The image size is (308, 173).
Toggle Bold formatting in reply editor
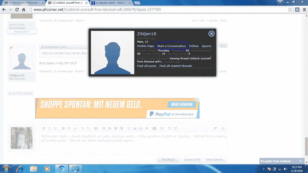tap(44, 128)
